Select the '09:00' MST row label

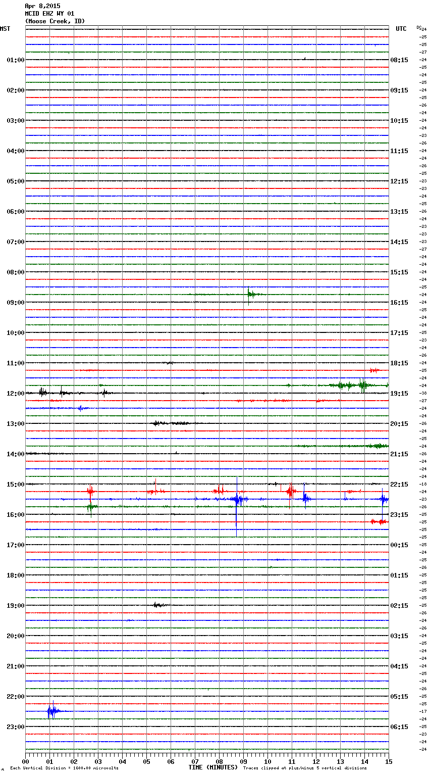pos(15,303)
